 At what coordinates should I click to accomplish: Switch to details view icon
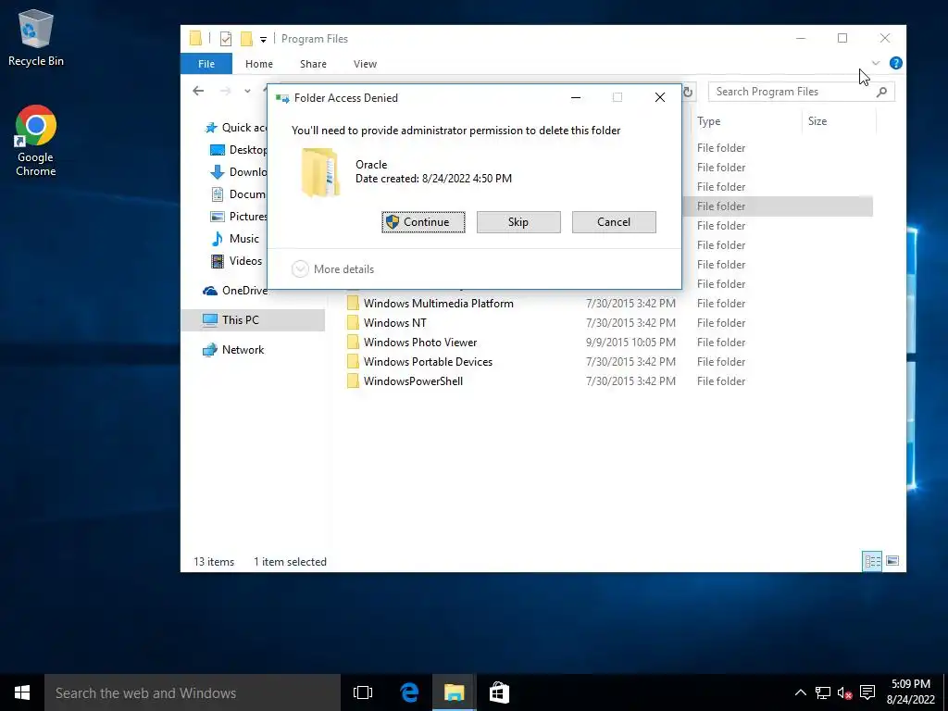point(872,561)
